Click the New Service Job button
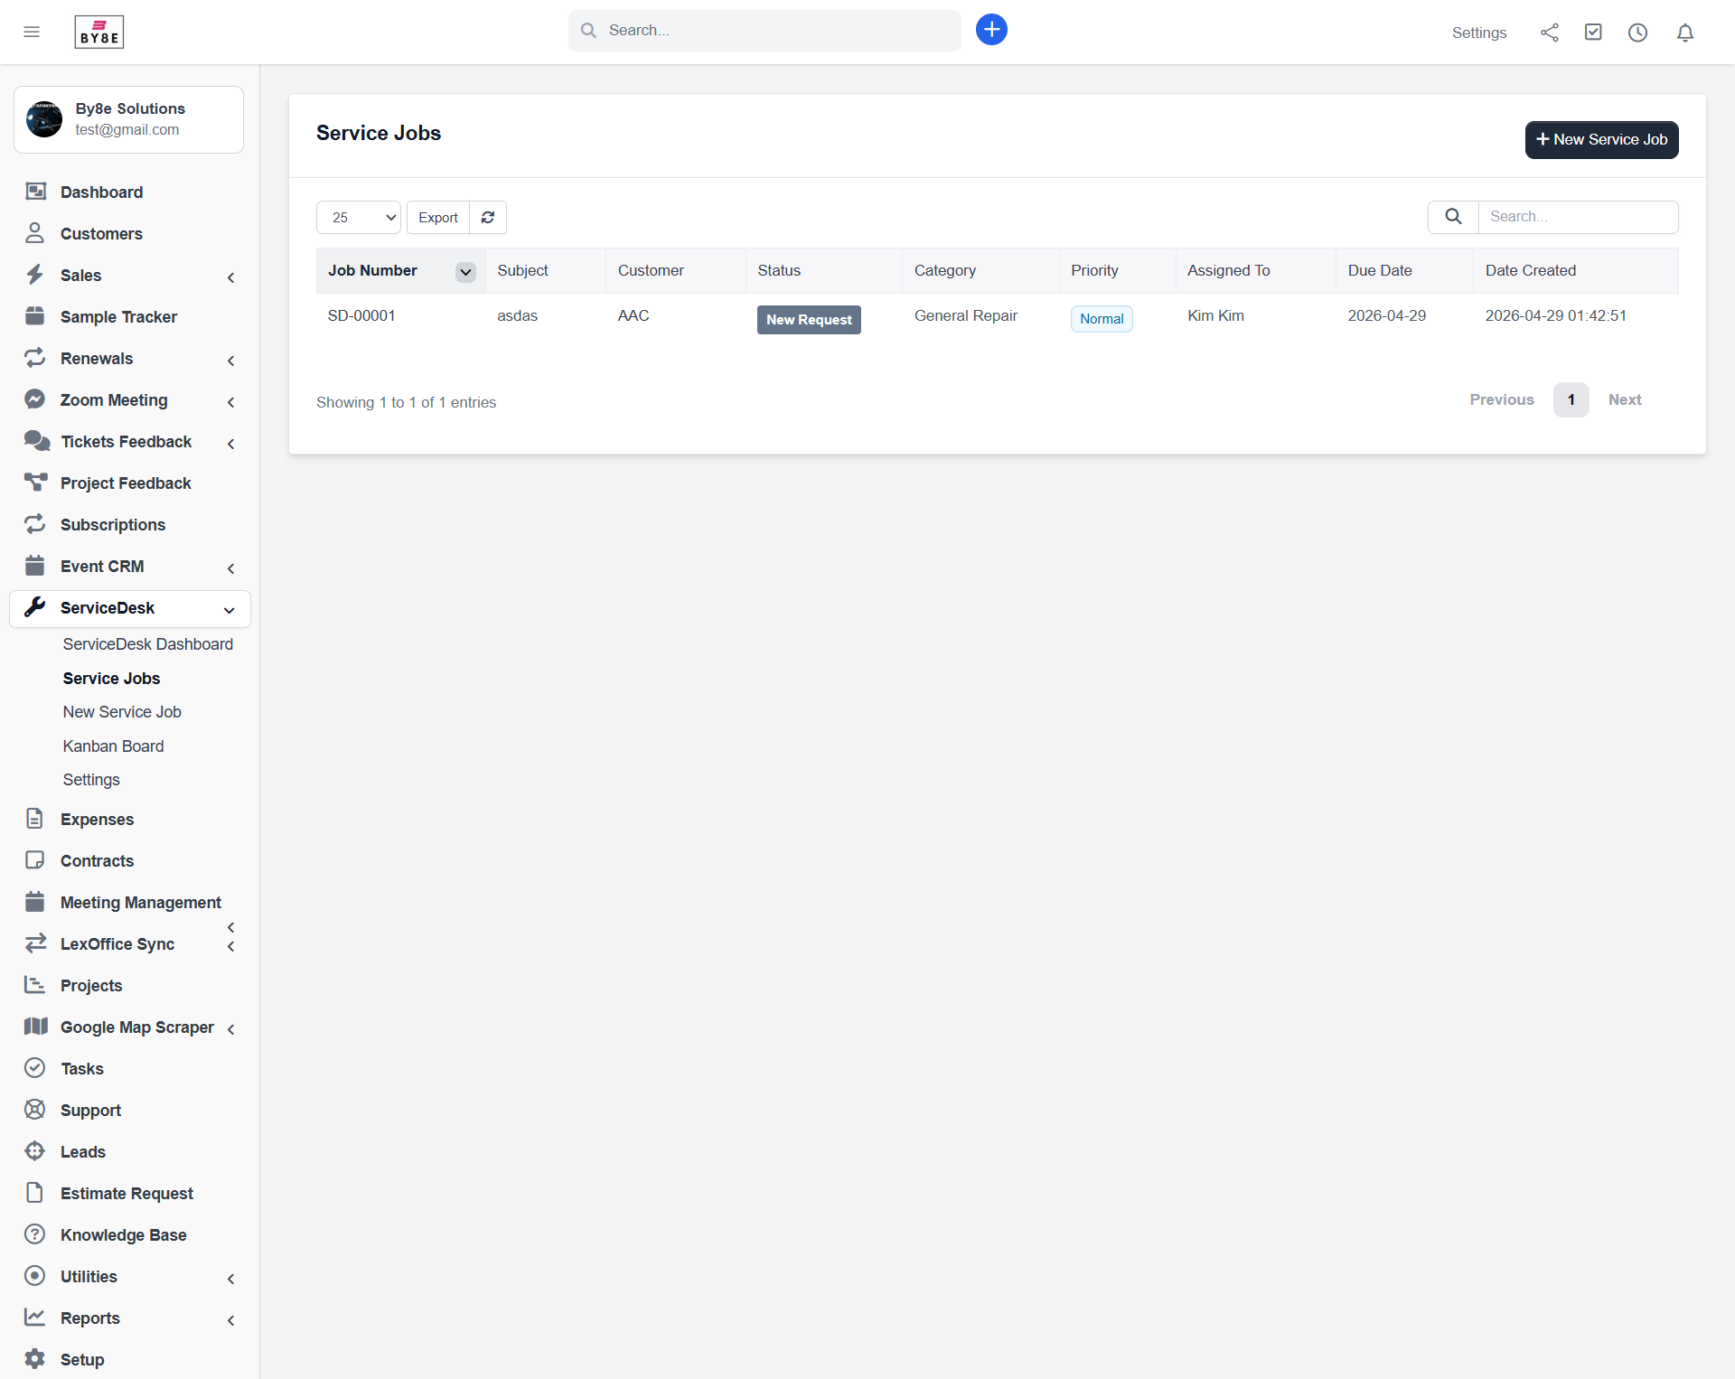This screenshot has width=1735, height=1379. 1601,140
